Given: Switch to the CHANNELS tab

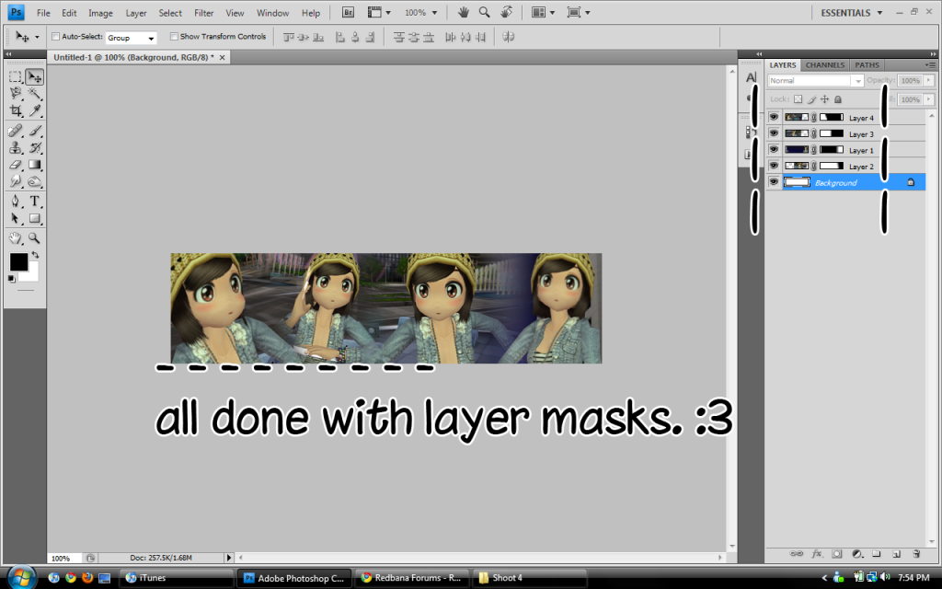Looking at the screenshot, I should [825, 65].
